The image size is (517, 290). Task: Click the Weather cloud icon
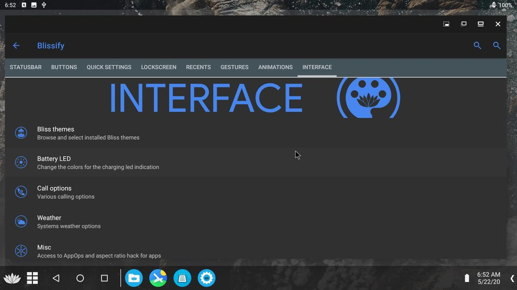(x=21, y=221)
